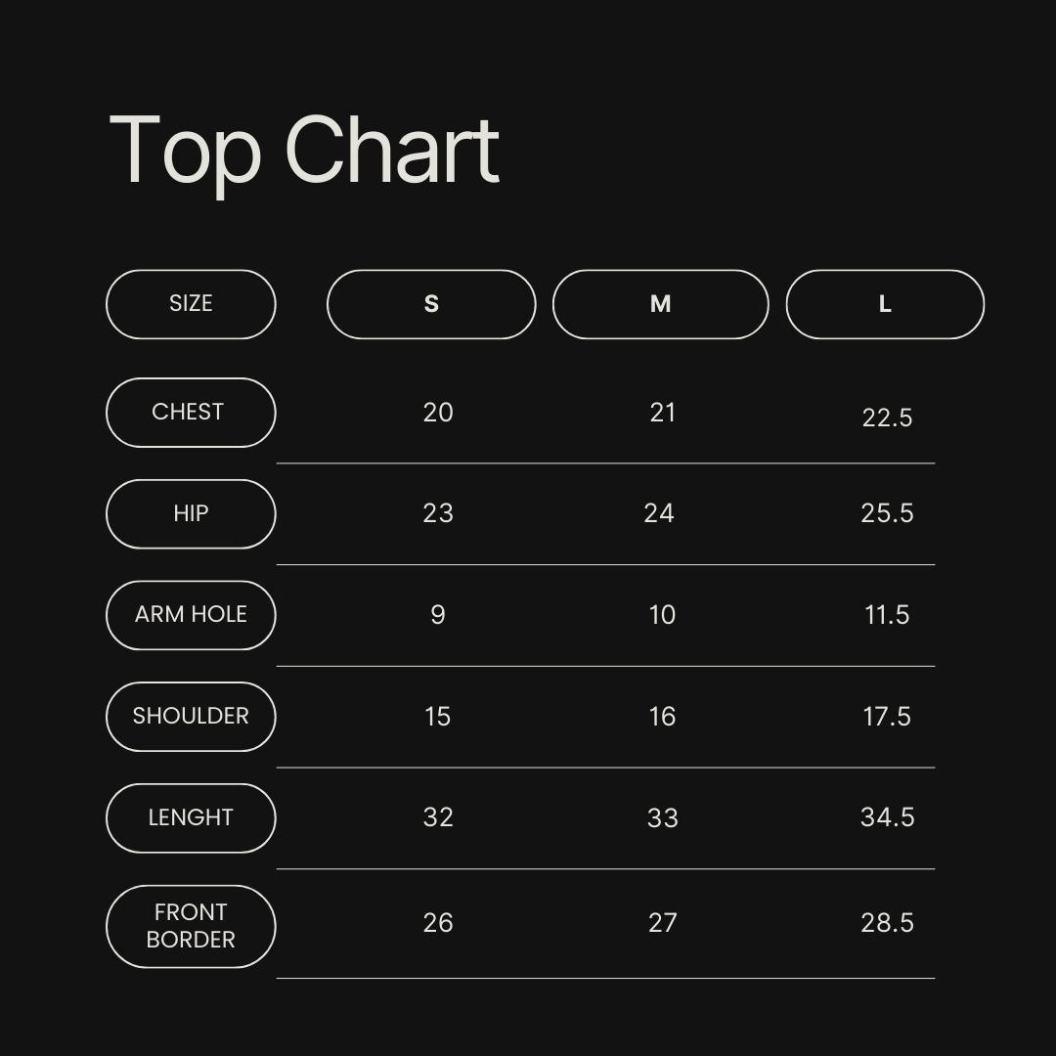Select the front border value 26
This screenshot has height=1056, width=1056.
[438, 923]
